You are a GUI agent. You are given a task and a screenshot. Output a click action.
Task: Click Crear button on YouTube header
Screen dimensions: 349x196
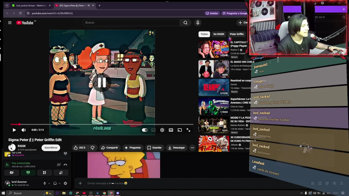(x=243, y=23)
